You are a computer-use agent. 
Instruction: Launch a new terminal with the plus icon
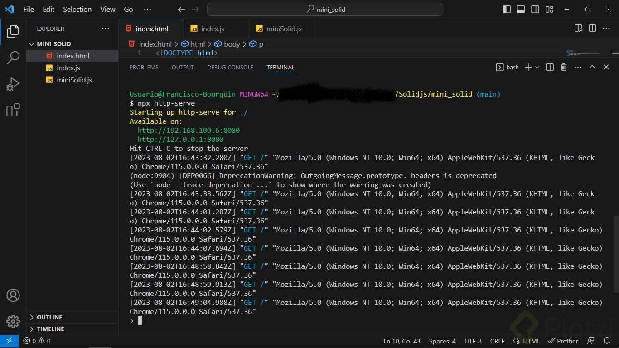pos(527,67)
